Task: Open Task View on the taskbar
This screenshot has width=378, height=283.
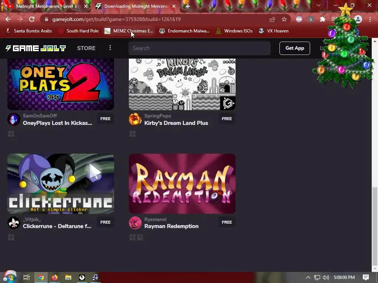Action: [x=27, y=277]
